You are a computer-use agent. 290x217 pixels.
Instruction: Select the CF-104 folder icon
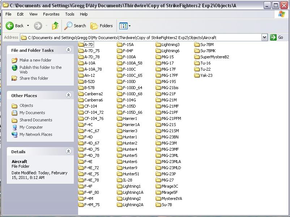click(x=81, y=106)
